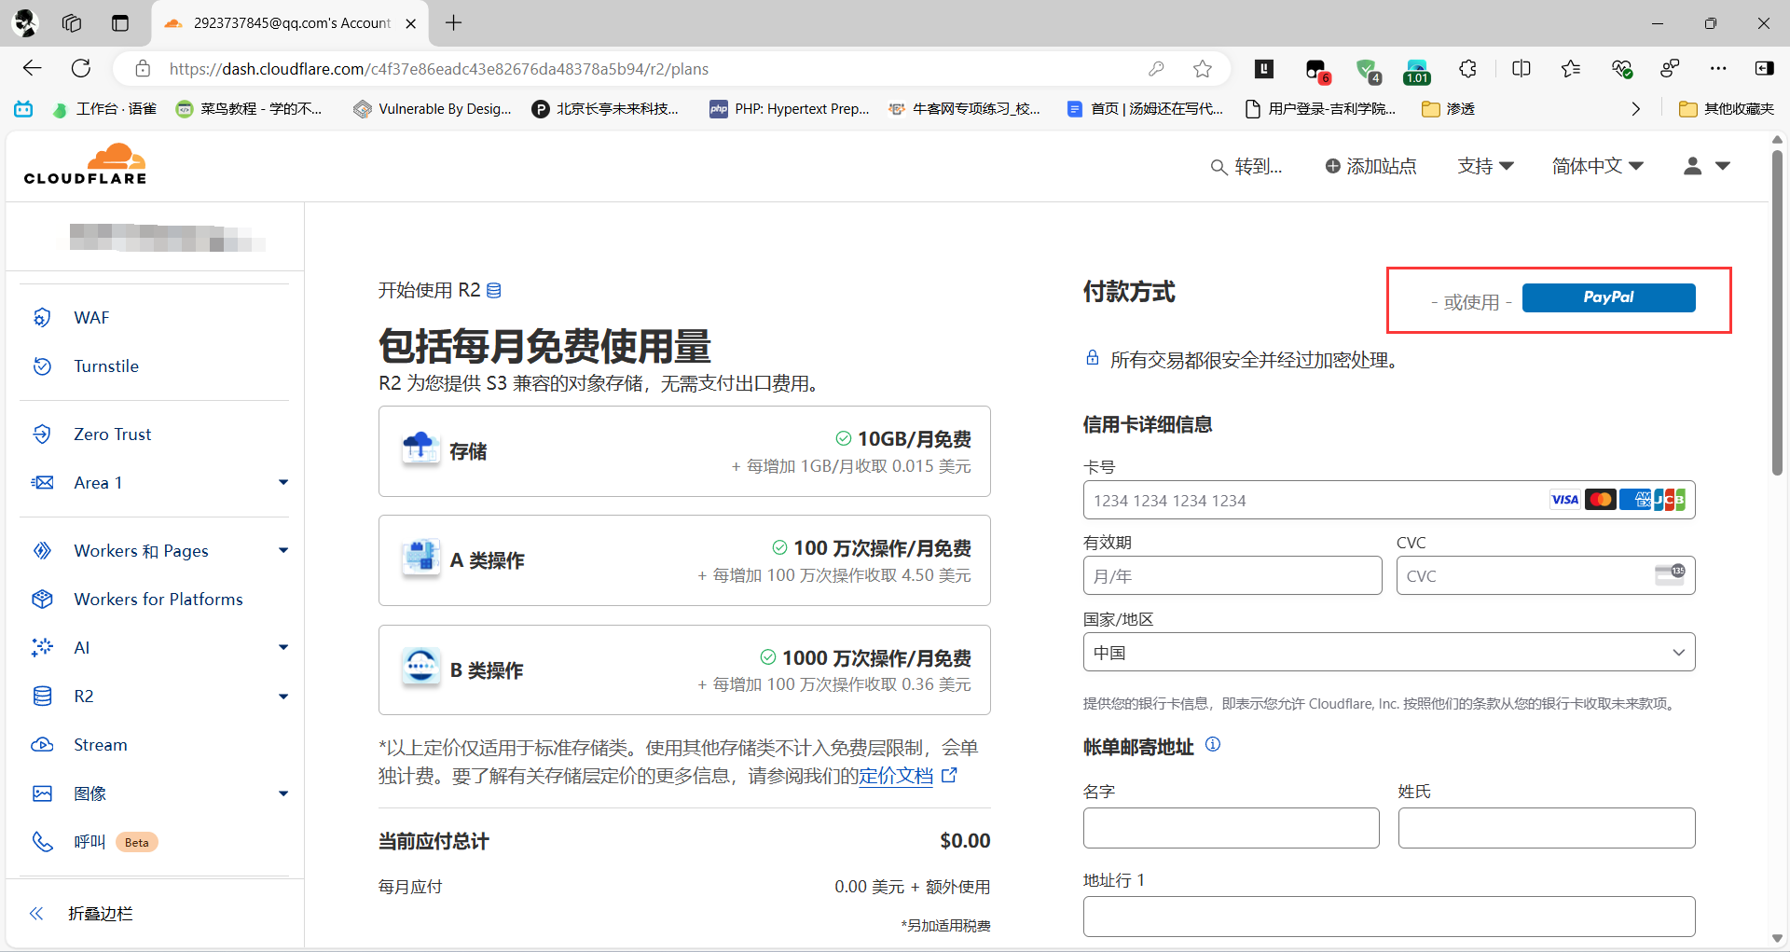Click the 卡号 card number field
The width and height of the screenshot is (1790, 952).
pos(1389,501)
